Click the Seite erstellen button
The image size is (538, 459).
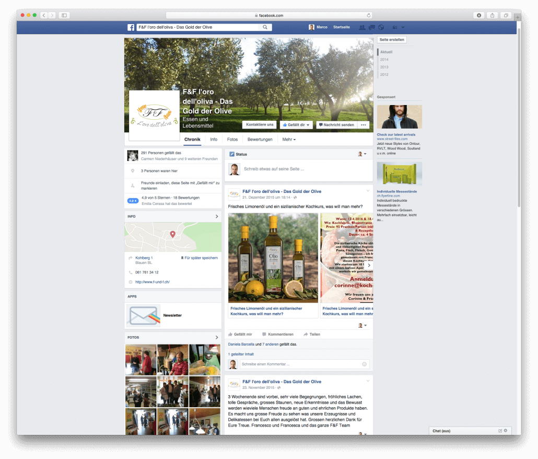click(x=392, y=40)
